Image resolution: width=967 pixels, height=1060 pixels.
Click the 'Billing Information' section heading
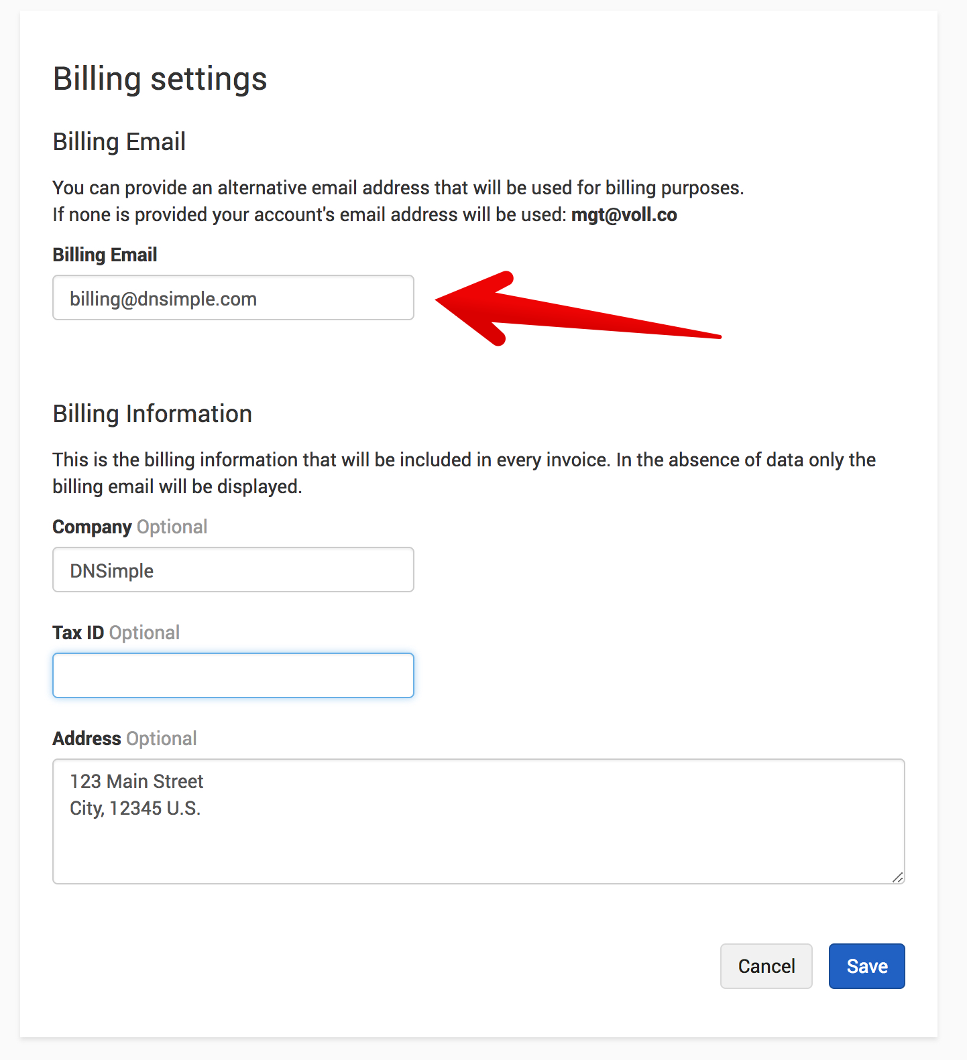(152, 414)
